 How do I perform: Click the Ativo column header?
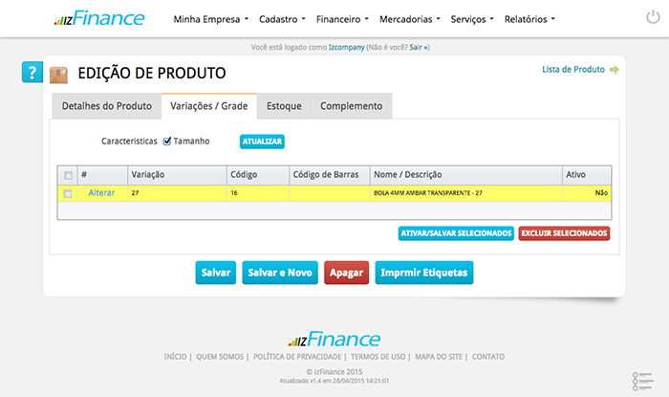587,175
